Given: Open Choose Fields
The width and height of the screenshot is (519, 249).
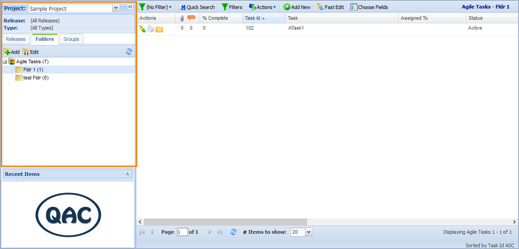Looking at the screenshot, I should (x=369, y=7).
